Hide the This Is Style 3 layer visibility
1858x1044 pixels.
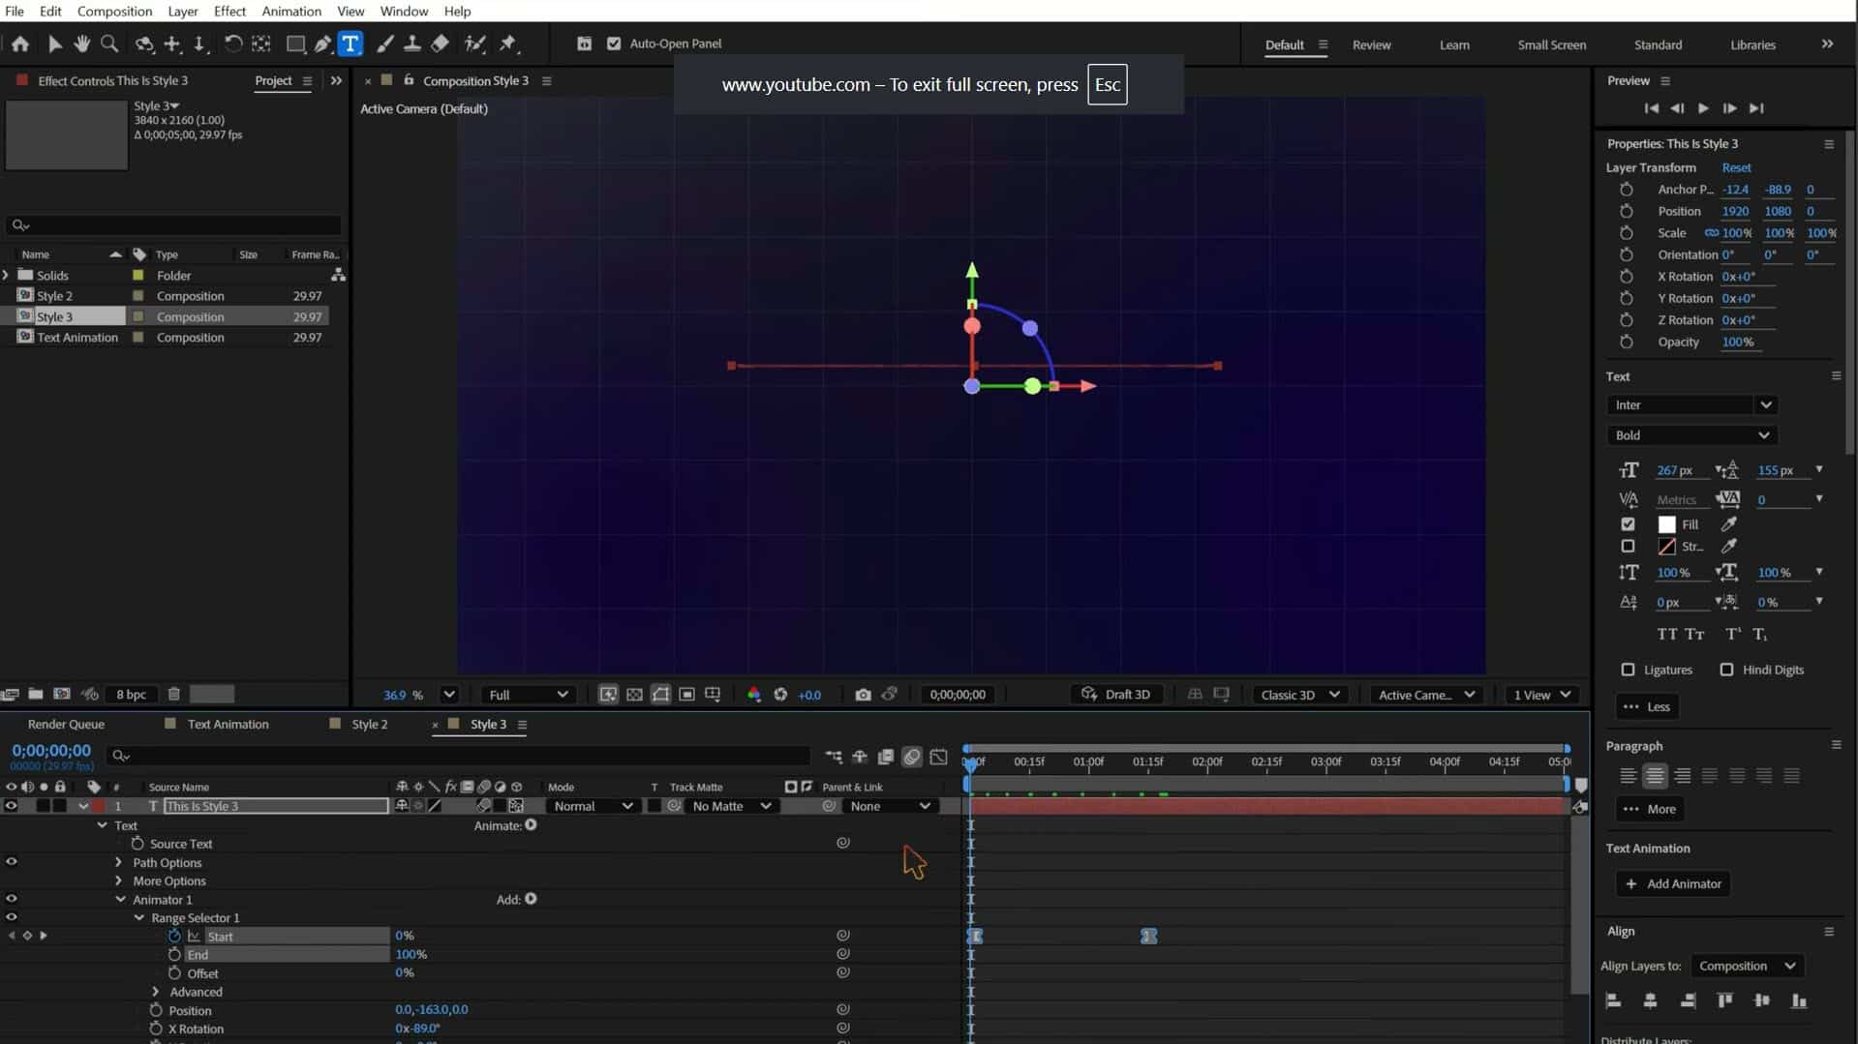coord(11,806)
